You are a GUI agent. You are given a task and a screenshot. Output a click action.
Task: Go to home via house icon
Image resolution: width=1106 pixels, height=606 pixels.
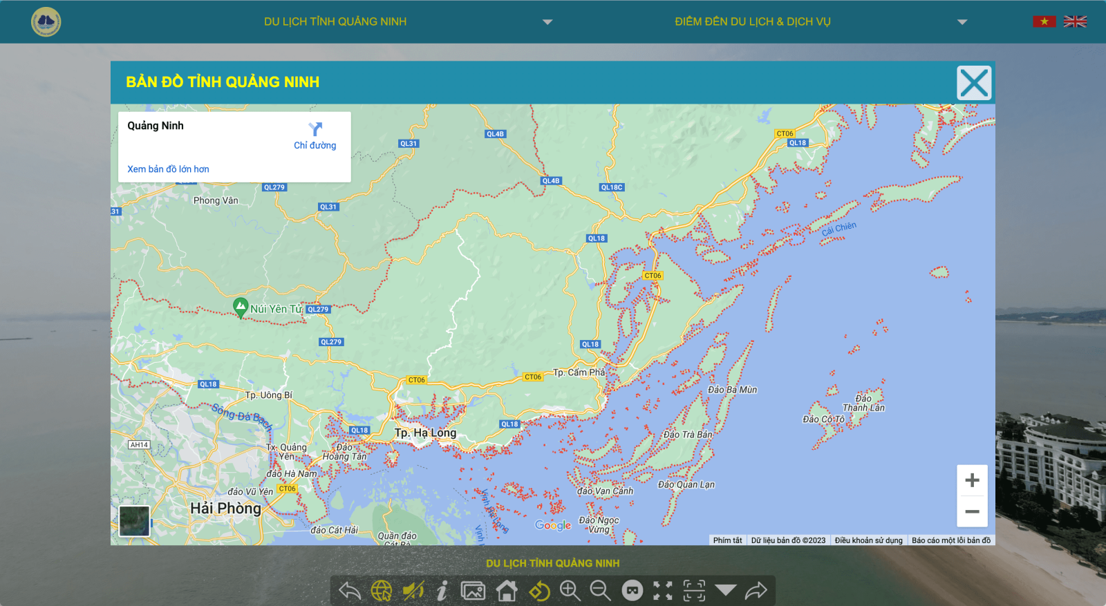pyautogui.click(x=507, y=591)
